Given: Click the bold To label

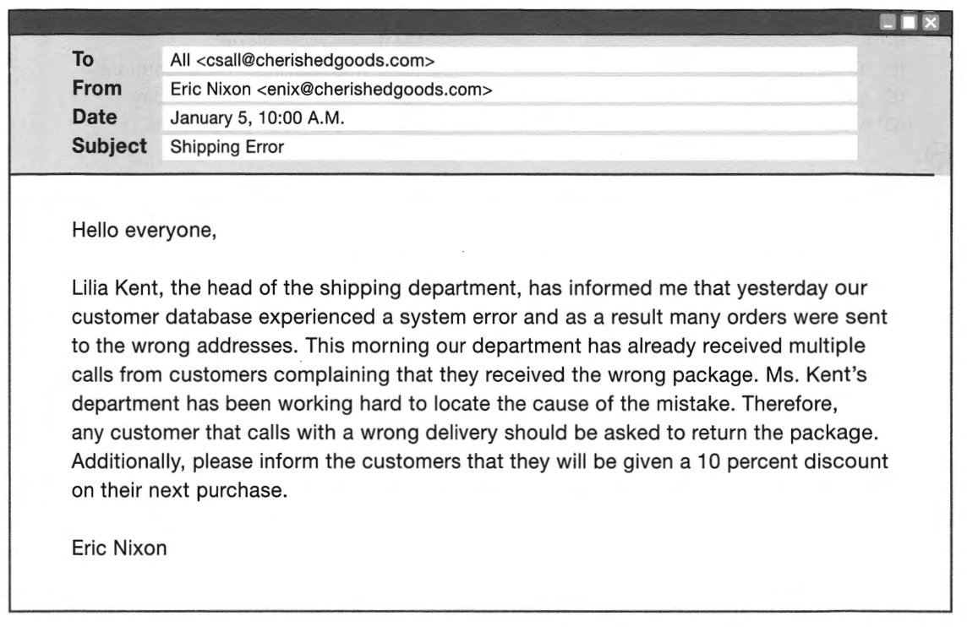Looking at the screenshot, I should pyautogui.click(x=83, y=59).
